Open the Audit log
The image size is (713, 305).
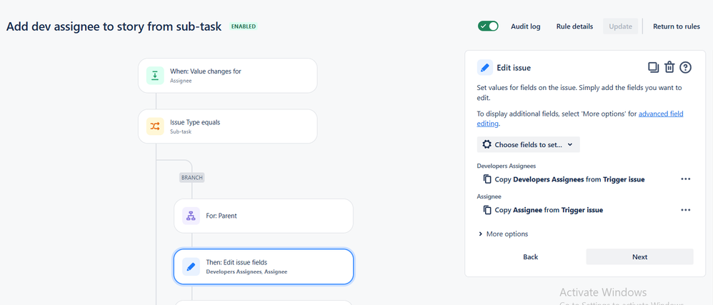click(526, 26)
